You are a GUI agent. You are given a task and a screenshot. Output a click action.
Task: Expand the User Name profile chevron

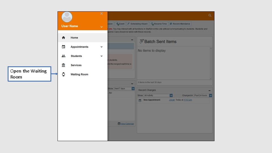click(x=101, y=27)
